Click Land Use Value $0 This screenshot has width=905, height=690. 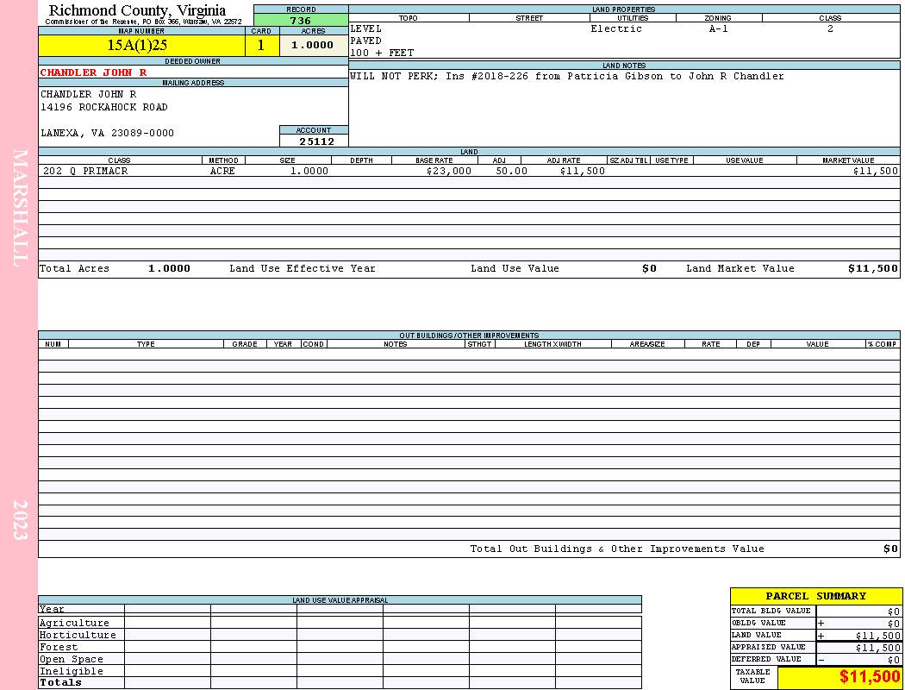pos(649,268)
